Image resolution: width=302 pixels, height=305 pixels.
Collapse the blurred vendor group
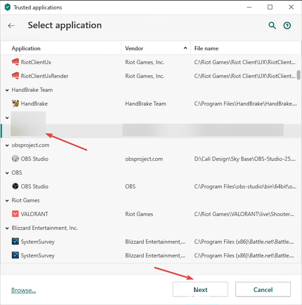pos(7,118)
